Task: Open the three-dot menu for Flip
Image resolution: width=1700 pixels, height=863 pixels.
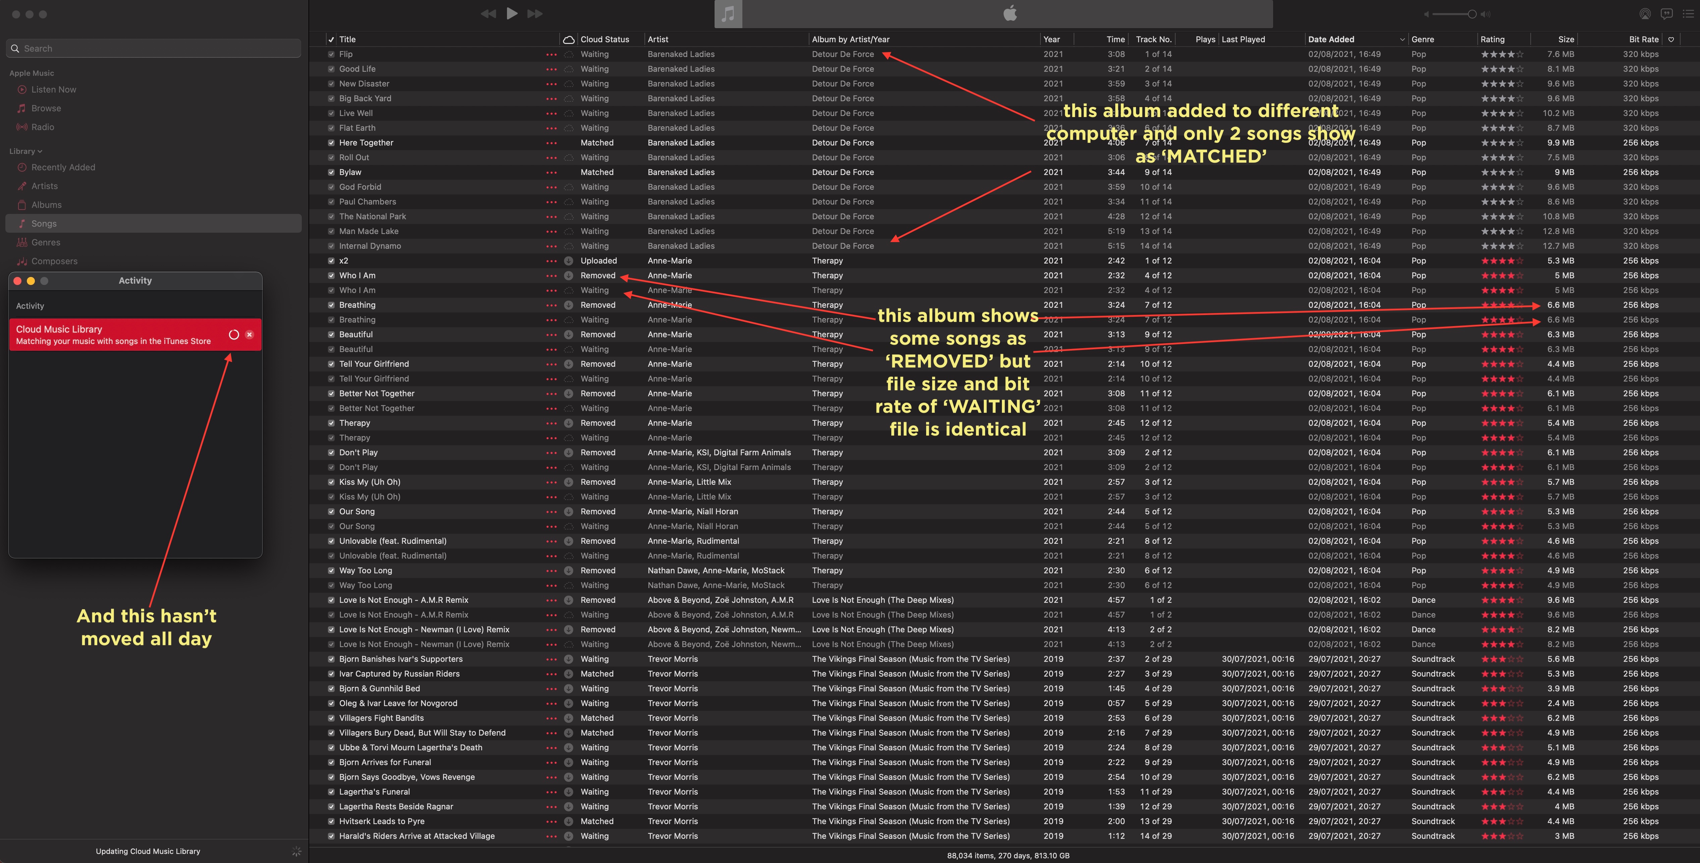Action: tap(551, 54)
